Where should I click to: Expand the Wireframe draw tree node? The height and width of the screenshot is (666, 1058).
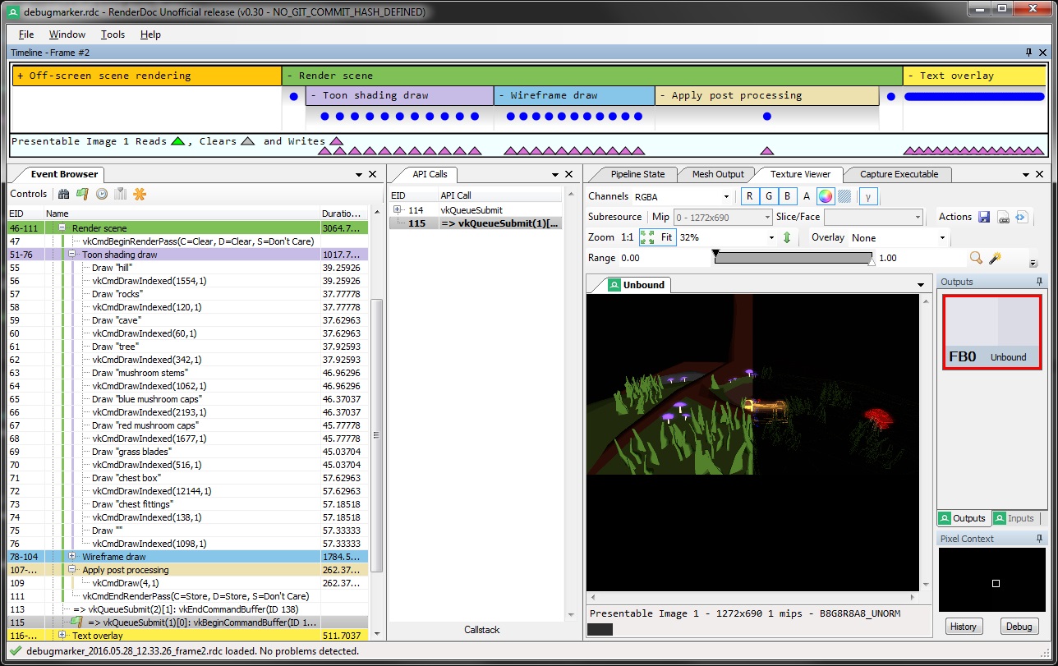point(71,557)
